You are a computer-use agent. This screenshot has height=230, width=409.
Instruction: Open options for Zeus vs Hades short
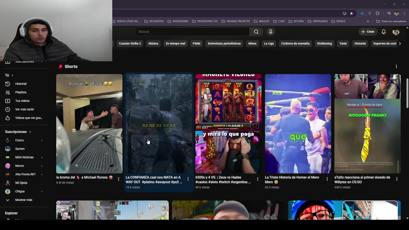pyautogui.click(x=258, y=179)
